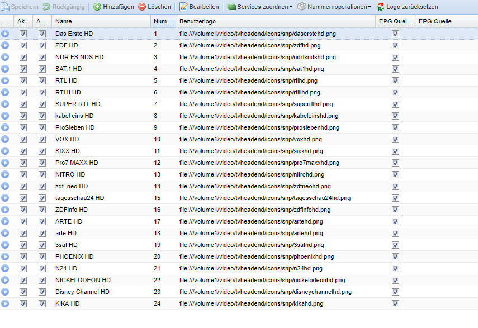Play the ARTE HD channel
Viewport: 478px width, 328px height.
coord(5,221)
